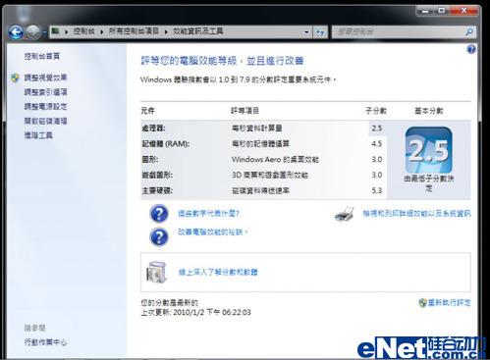
Task: Click the control panel icon in address bar
Action: click(x=56, y=31)
